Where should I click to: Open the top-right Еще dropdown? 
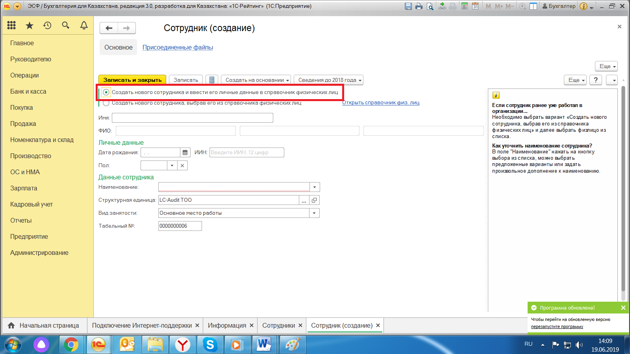click(x=606, y=66)
